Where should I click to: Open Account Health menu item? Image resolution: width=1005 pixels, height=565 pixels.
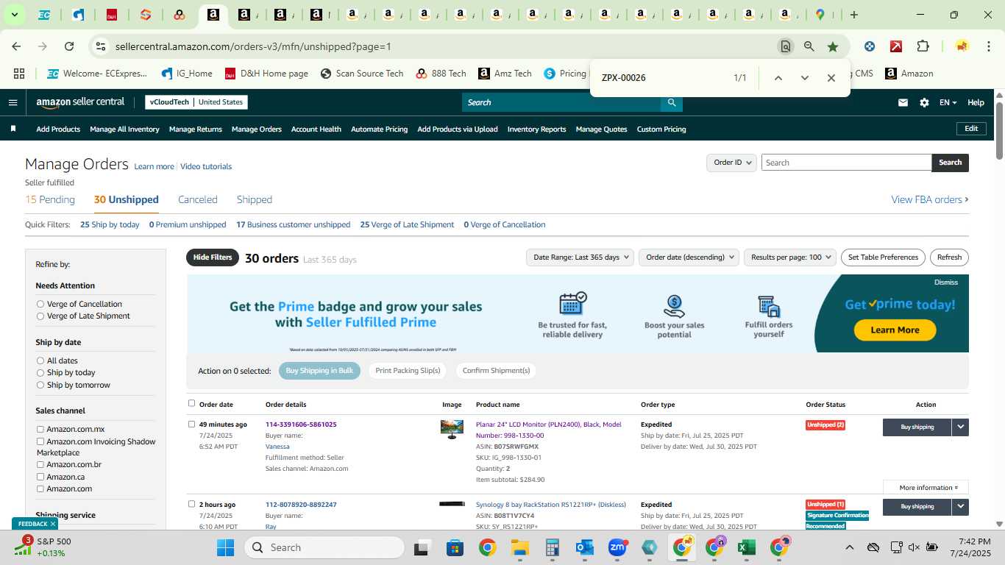[316, 129]
